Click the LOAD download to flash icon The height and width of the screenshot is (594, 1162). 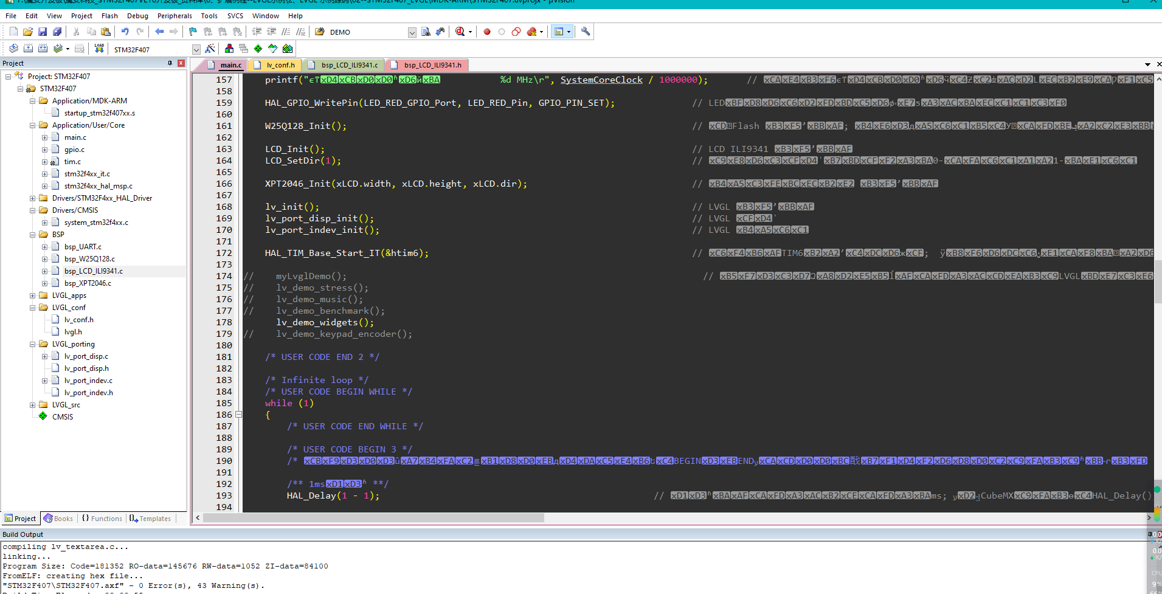coord(99,49)
